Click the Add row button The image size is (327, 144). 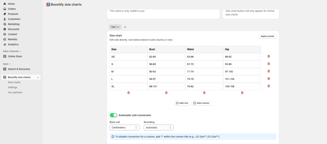[x=182, y=103]
